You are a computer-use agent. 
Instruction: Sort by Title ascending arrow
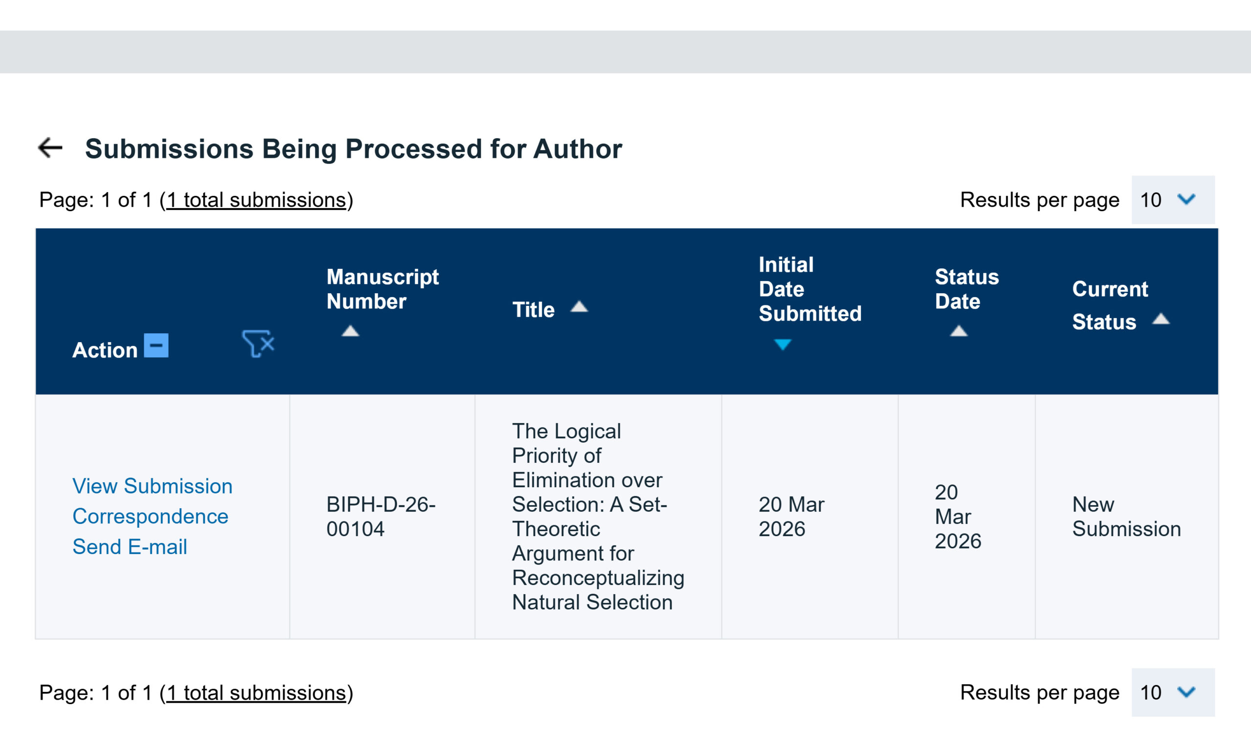click(579, 307)
